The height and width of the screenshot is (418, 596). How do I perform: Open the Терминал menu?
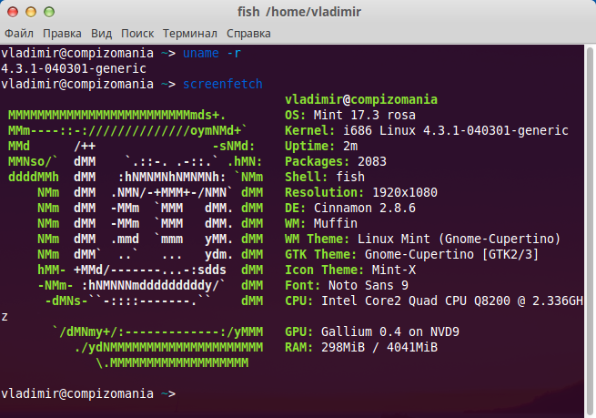190,34
